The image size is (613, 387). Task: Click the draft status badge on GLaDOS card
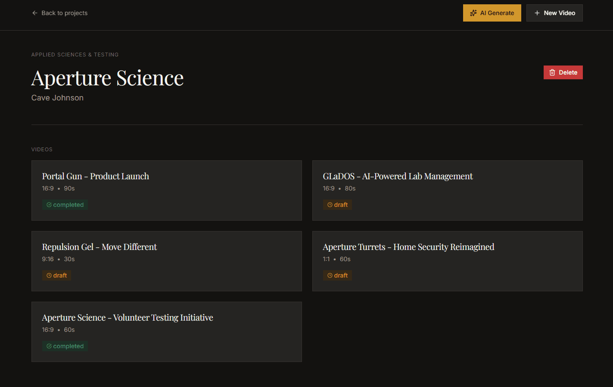pos(338,204)
